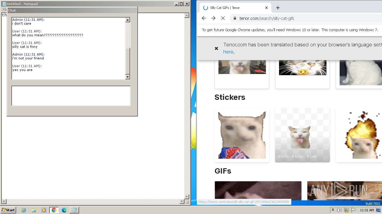The image size is (382, 214).
Task: Click Notepad vertical scroll down arrow
Action: pos(187,197)
